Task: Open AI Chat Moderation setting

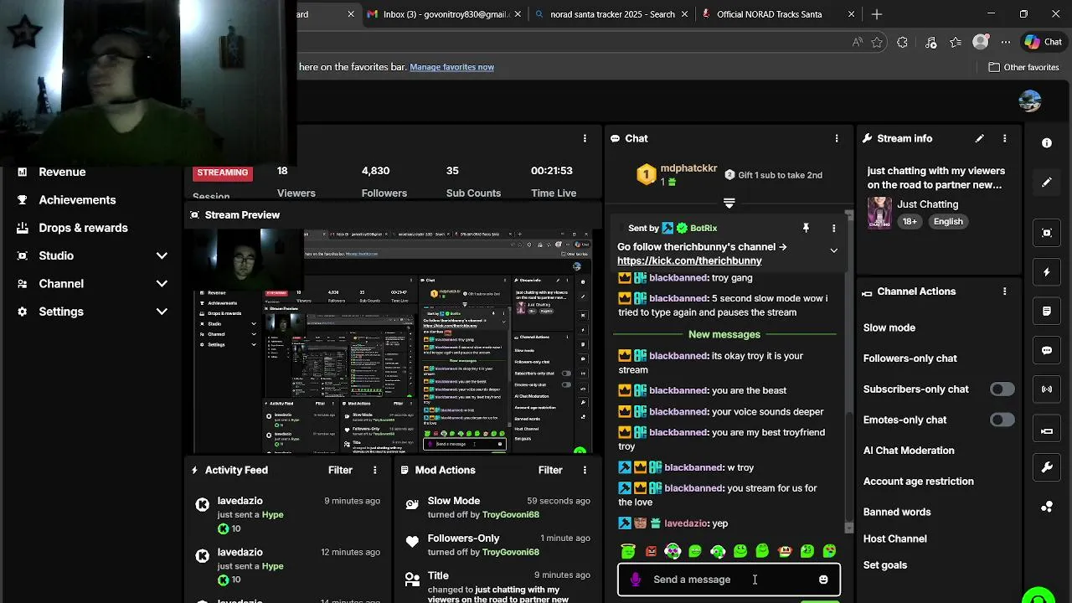Action: pos(909,451)
